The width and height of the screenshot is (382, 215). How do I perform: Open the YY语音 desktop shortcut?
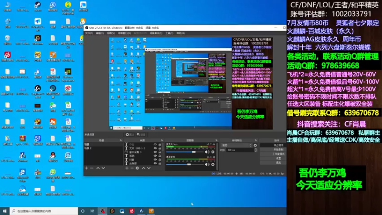(38, 56)
